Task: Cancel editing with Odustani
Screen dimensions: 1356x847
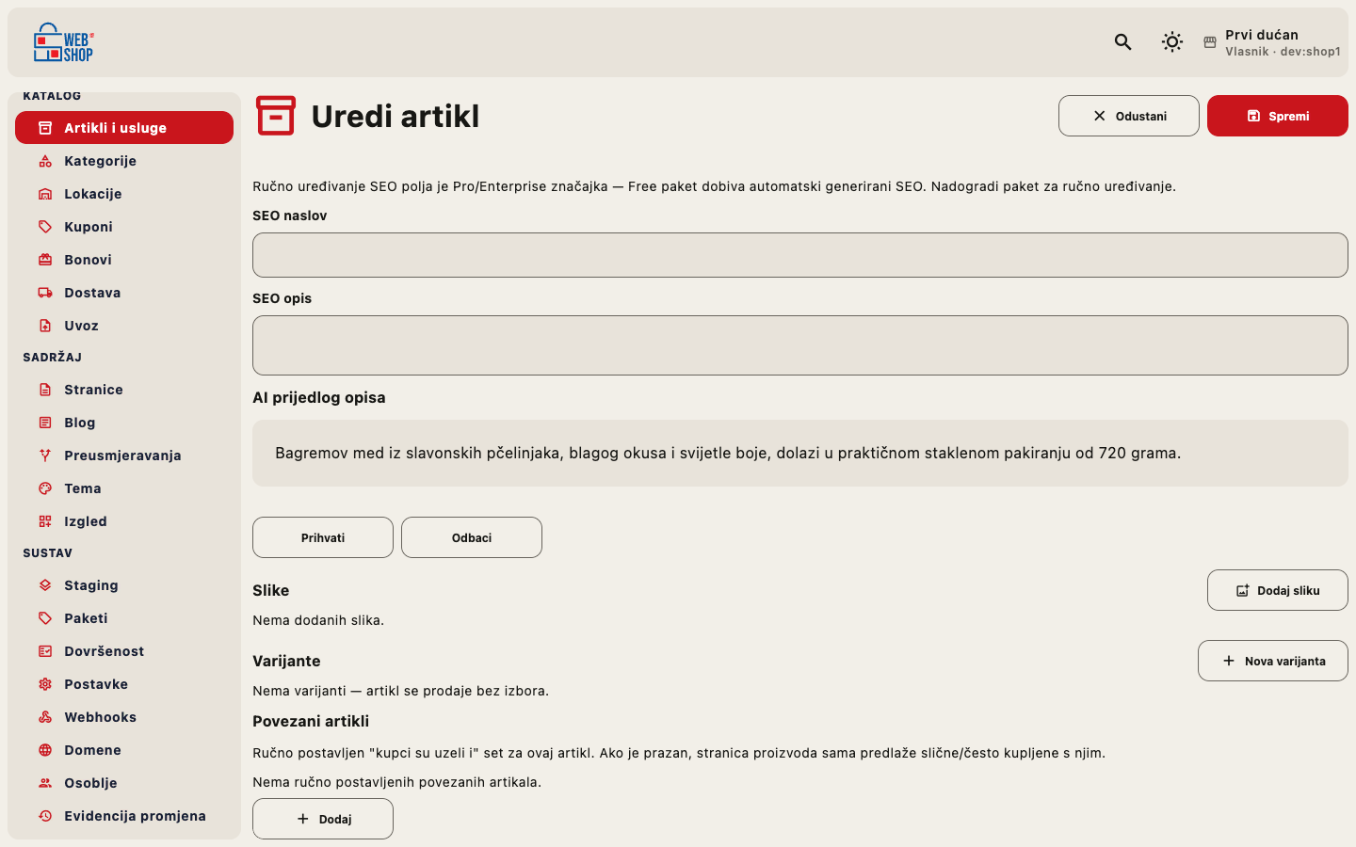Action: point(1129,116)
